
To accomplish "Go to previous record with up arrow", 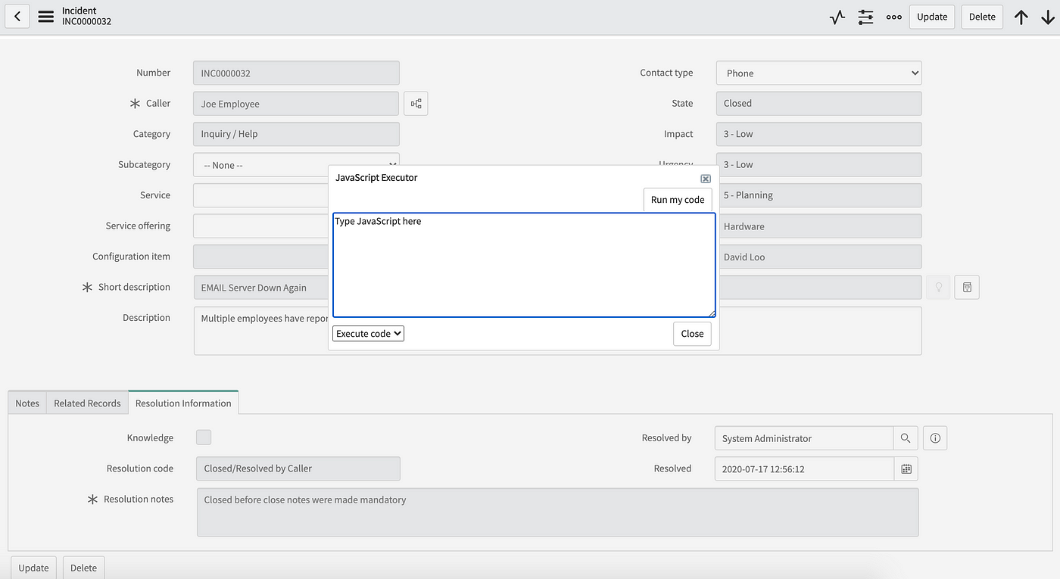I will (x=1021, y=17).
